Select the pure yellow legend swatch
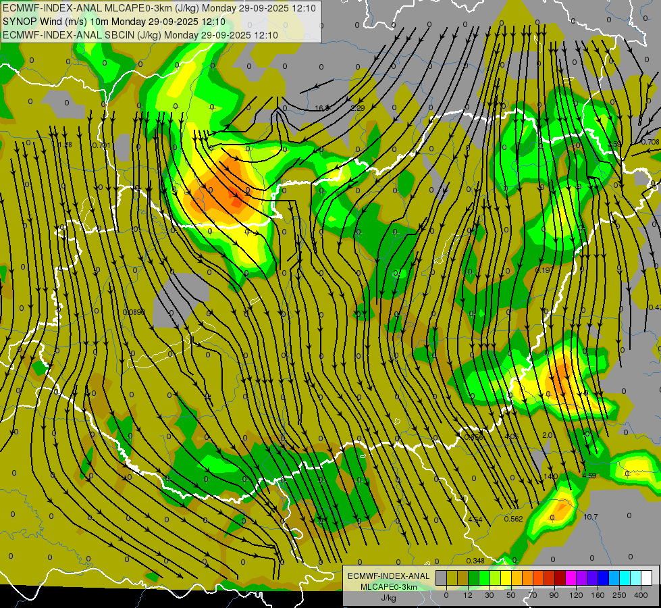Viewport: 661px width, 608px height. (x=506, y=578)
